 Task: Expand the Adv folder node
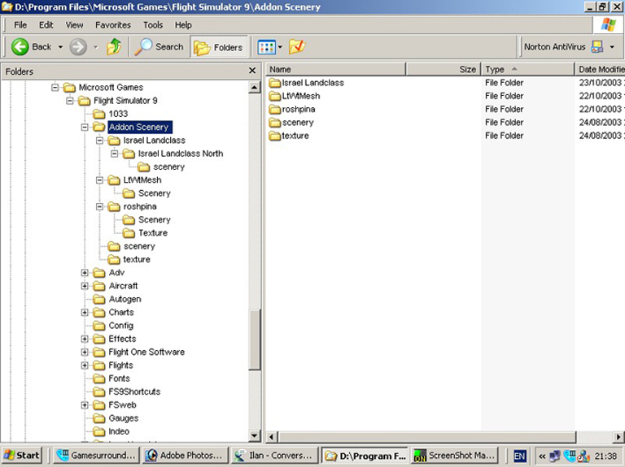point(85,272)
